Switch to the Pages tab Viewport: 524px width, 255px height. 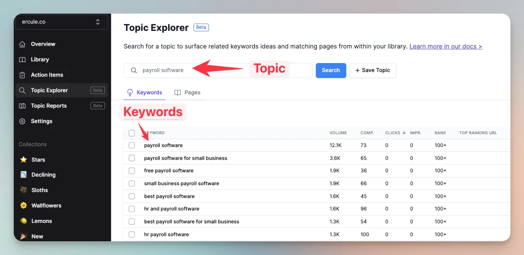[x=188, y=93]
